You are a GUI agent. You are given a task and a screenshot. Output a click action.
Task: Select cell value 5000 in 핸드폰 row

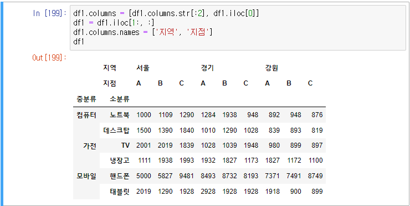pos(143,176)
